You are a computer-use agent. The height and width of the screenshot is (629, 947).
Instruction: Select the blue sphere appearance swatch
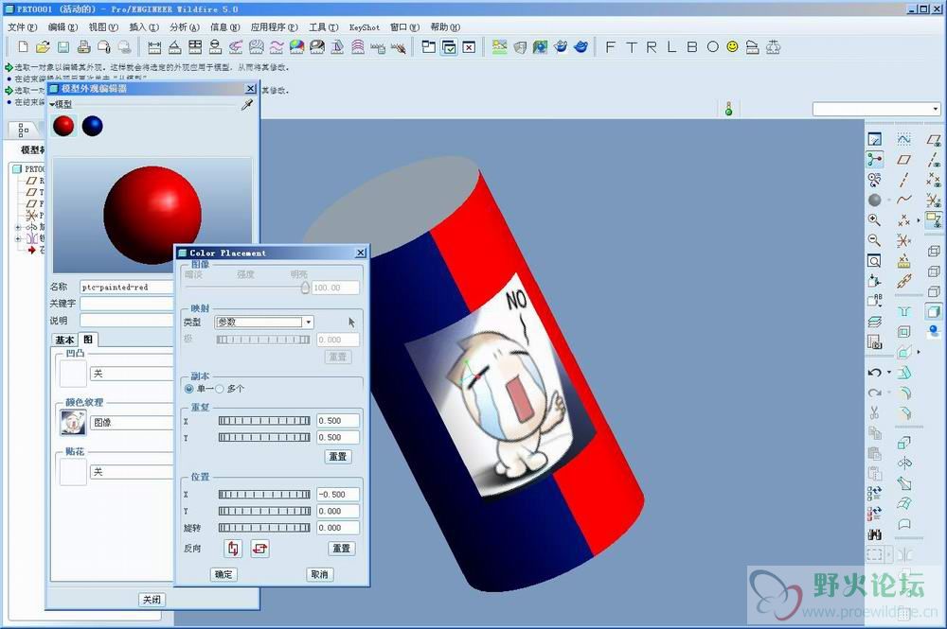click(93, 126)
